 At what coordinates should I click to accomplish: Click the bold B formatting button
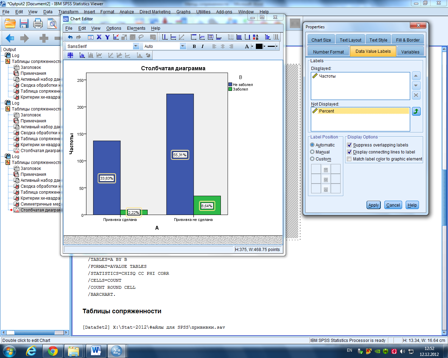[x=194, y=46]
